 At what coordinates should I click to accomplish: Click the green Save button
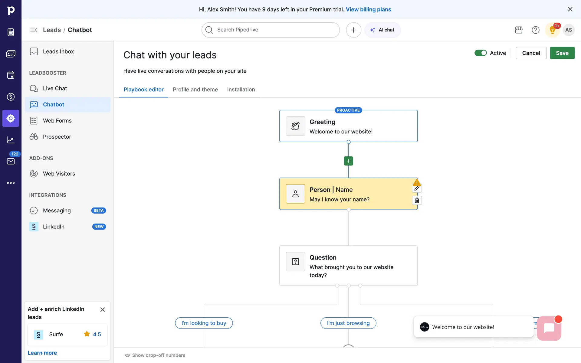[x=562, y=53]
